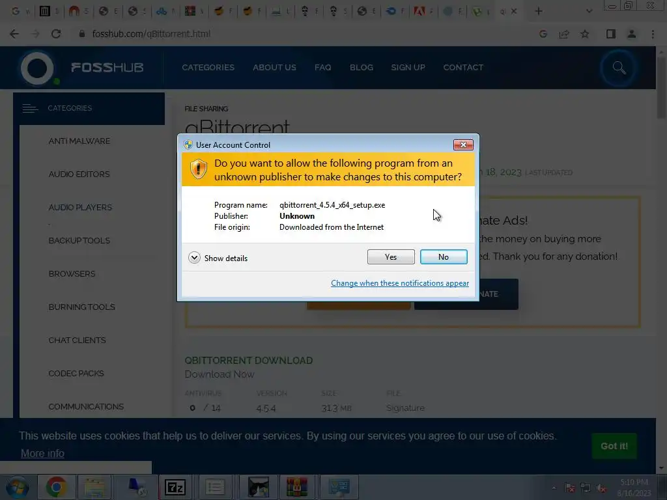Screen dimensions: 667x500
Task: Open the Chrome three-dot menu
Action: [x=653, y=34]
